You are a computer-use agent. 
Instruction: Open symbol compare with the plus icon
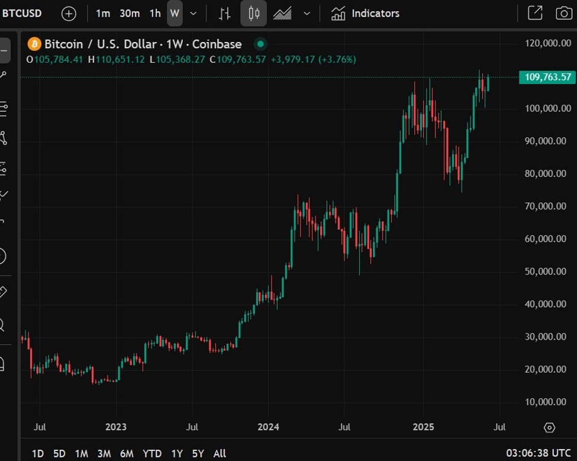pos(68,13)
